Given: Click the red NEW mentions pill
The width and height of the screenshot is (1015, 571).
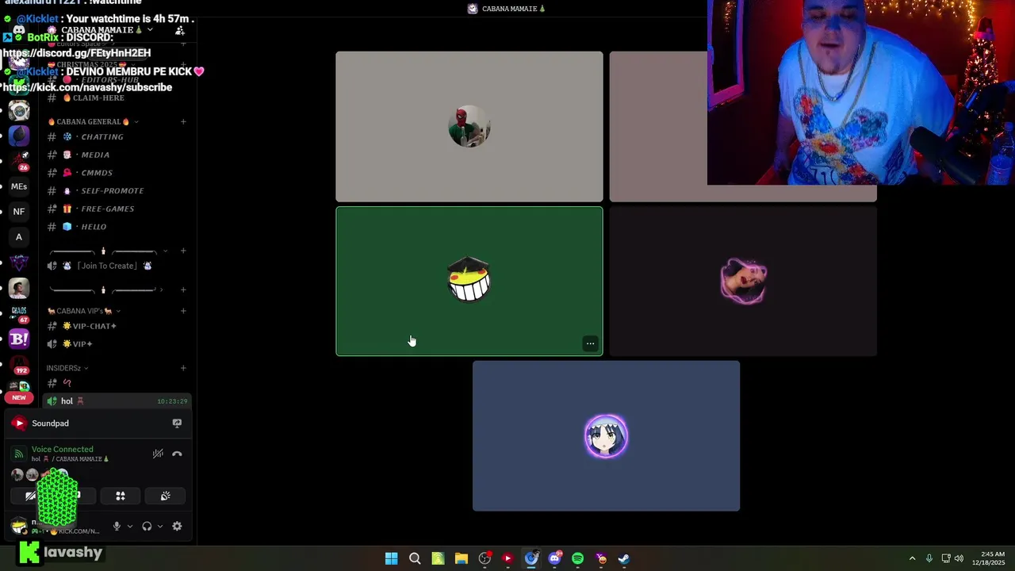Looking at the screenshot, I should pos(19,397).
